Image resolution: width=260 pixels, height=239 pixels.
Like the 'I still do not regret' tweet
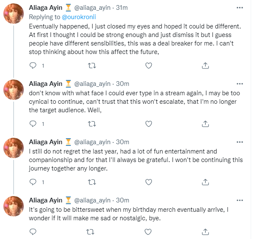[149, 182]
